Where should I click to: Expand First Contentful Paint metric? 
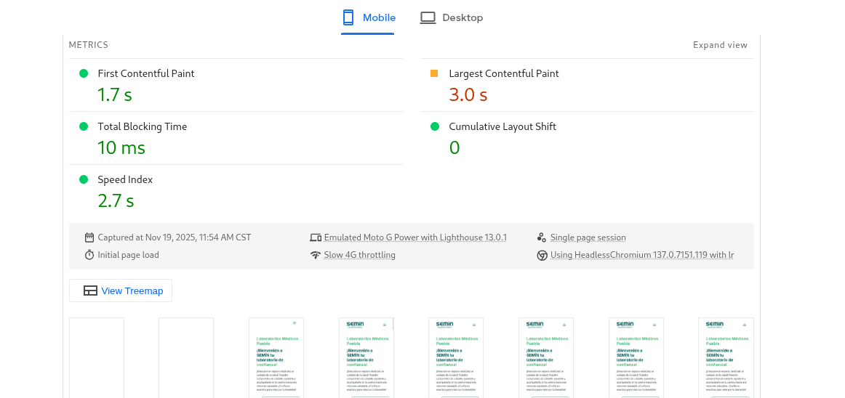146,73
